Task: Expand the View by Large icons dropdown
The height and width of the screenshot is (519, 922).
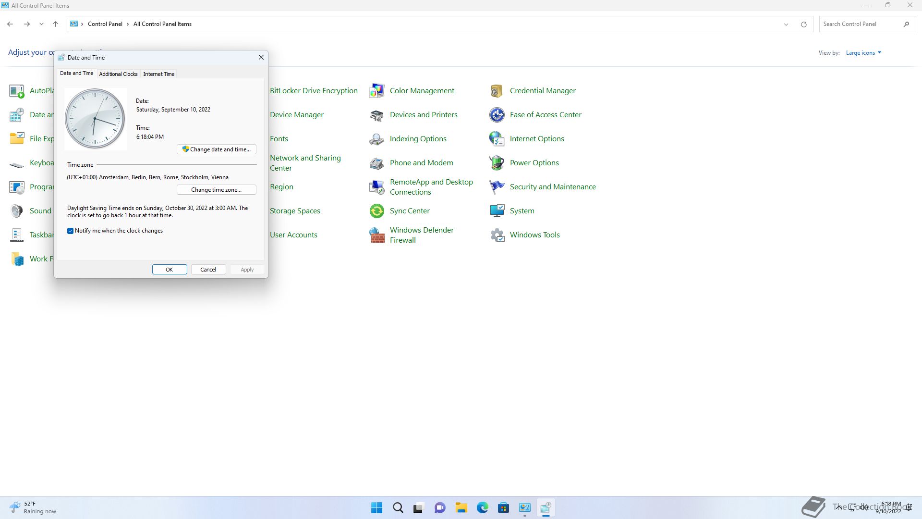Action: click(863, 53)
